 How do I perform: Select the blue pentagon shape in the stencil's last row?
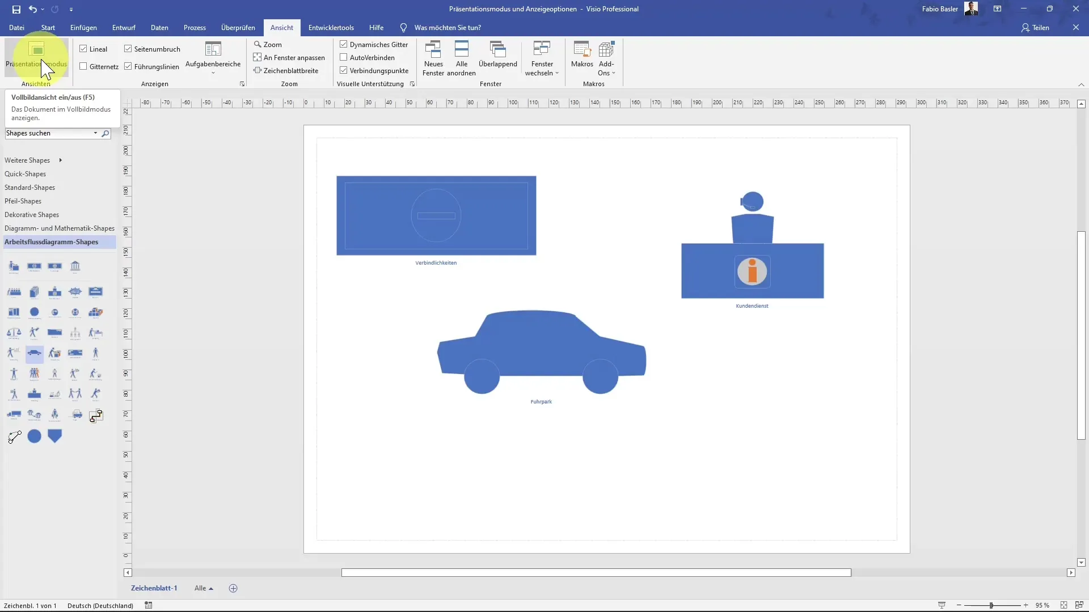(x=55, y=436)
